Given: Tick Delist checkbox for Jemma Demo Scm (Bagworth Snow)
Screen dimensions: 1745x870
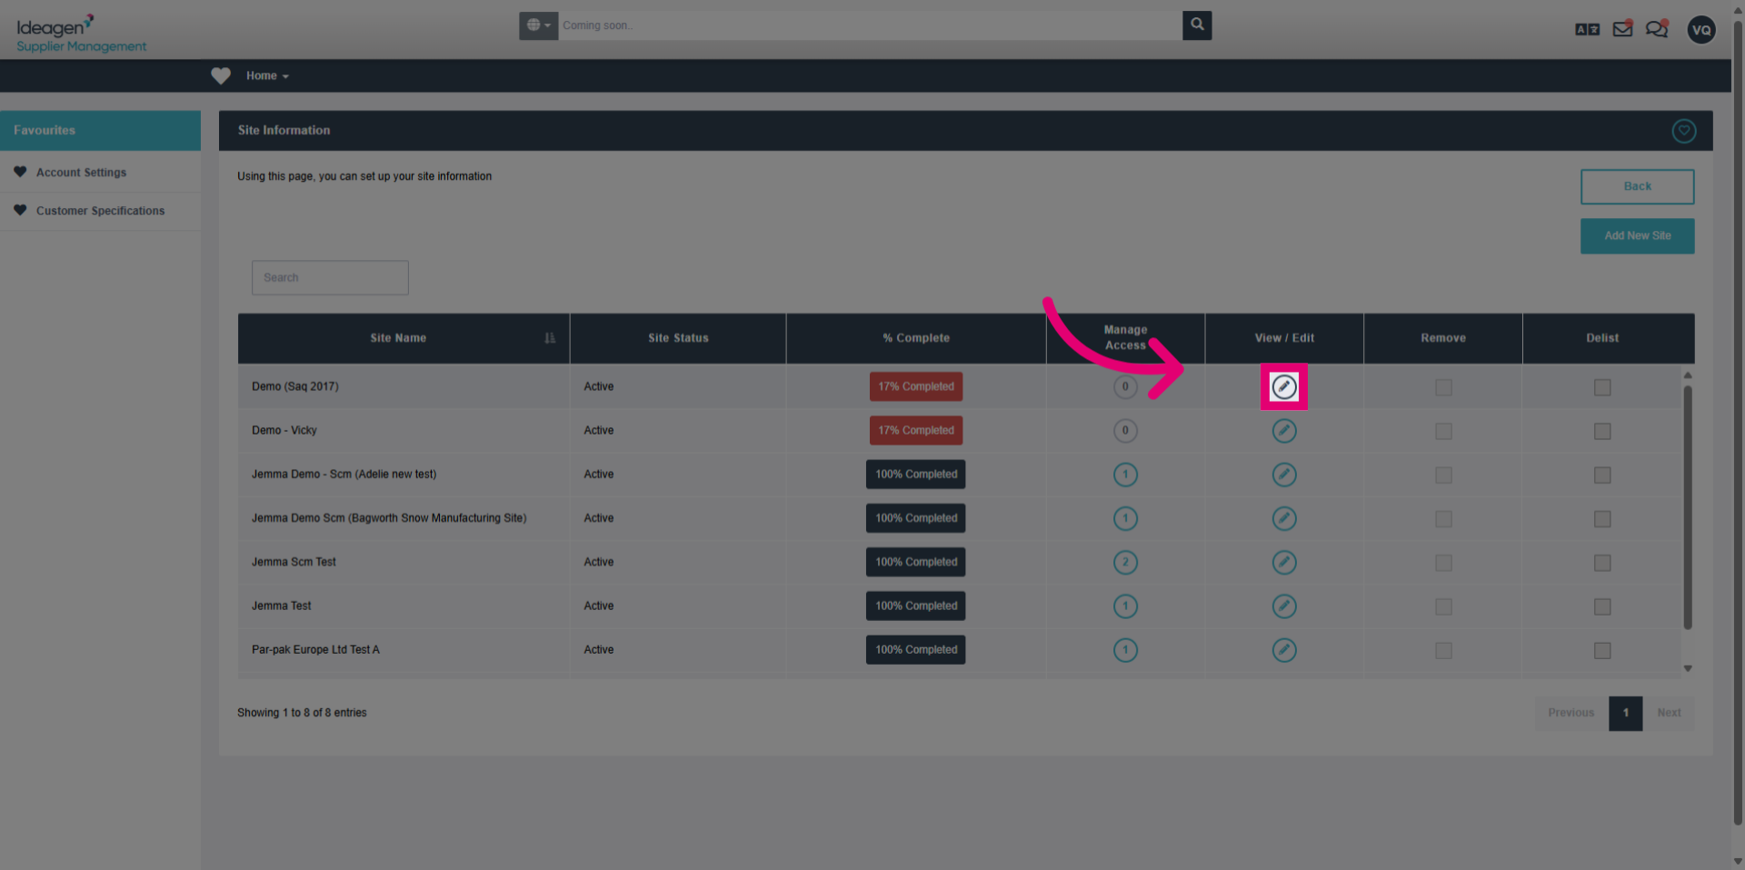Looking at the screenshot, I should click(1602, 518).
